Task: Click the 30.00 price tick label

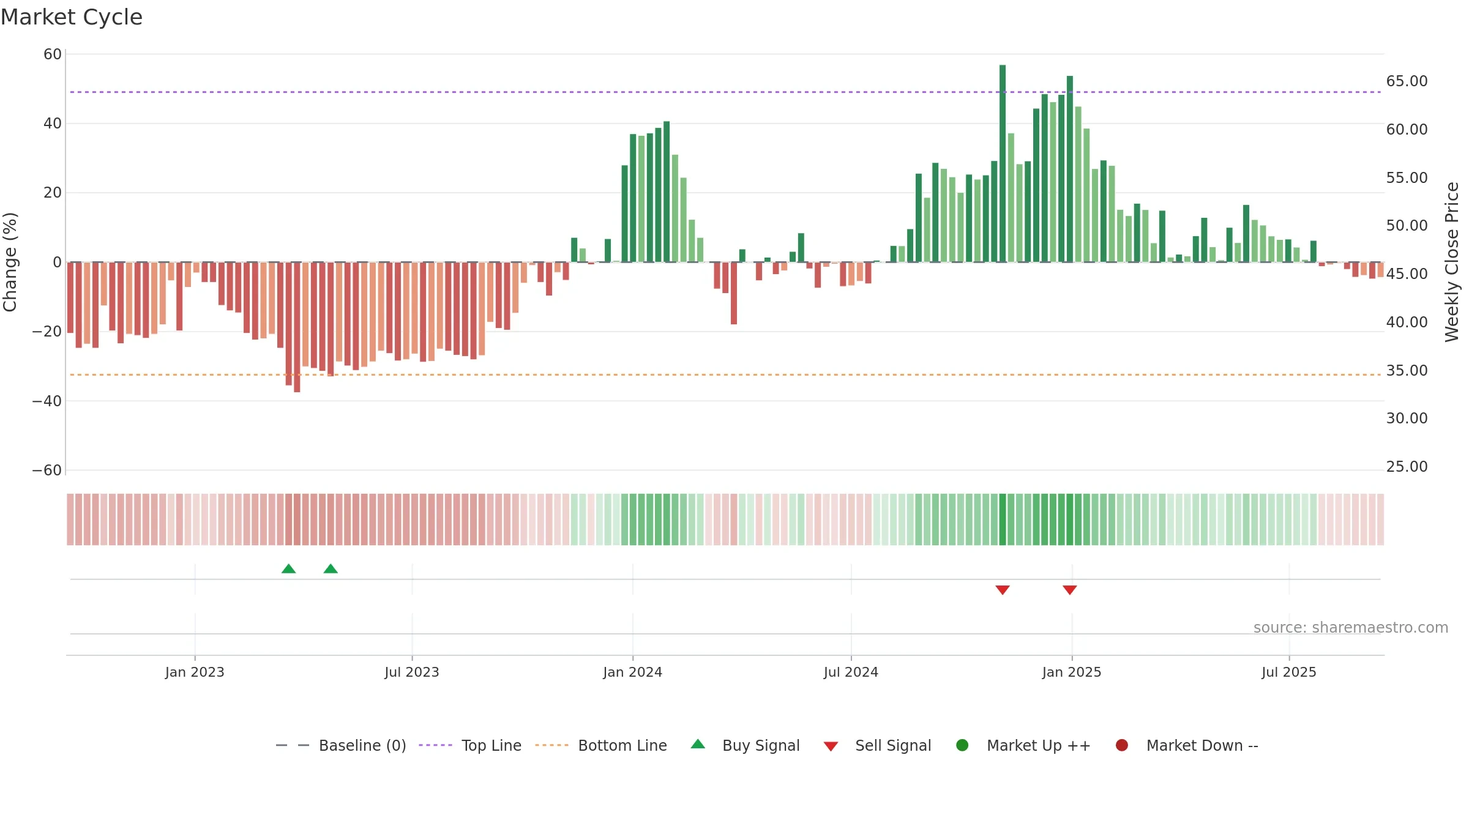Action: pos(1407,419)
